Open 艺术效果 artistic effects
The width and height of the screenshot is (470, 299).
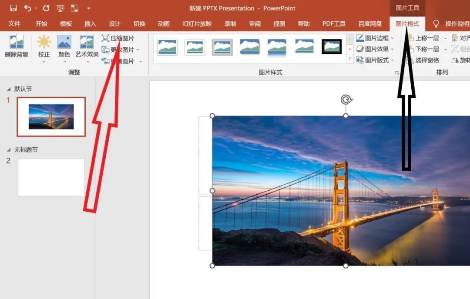(87, 49)
